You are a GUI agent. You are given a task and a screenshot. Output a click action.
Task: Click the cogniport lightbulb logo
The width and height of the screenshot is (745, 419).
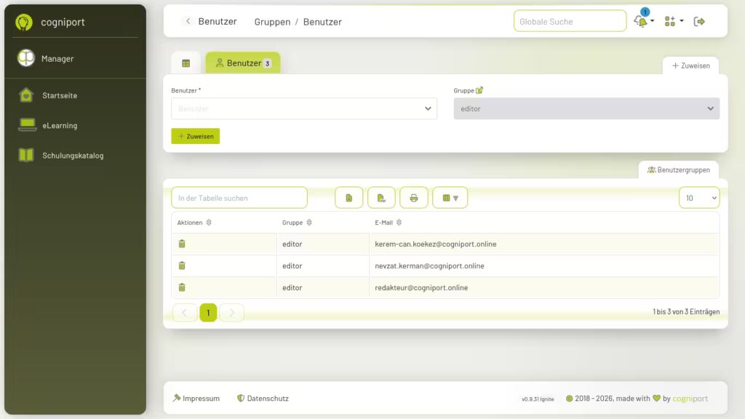click(x=24, y=22)
